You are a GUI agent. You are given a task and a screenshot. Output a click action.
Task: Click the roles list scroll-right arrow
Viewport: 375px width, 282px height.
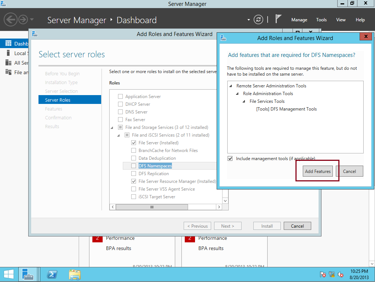pos(219,207)
